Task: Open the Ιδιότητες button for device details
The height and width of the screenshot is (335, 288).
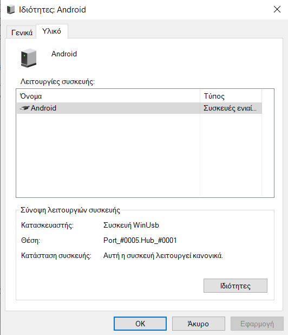Action: (235, 286)
